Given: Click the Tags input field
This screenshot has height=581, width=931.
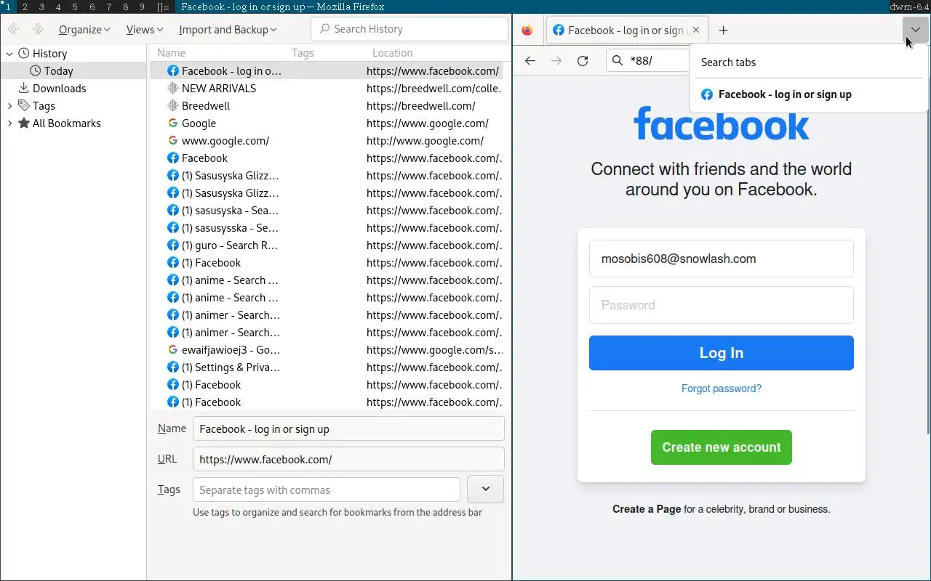Looking at the screenshot, I should [327, 489].
